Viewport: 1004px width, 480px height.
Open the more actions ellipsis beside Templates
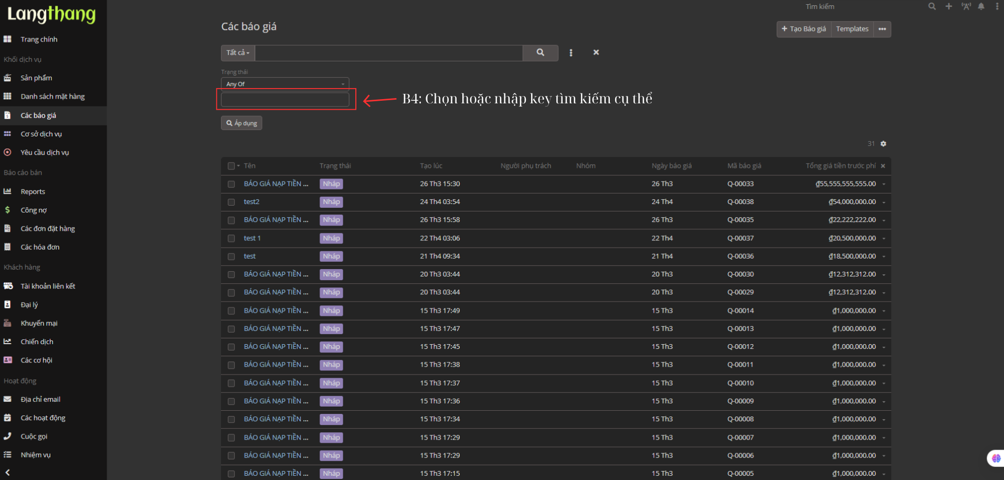tap(882, 29)
